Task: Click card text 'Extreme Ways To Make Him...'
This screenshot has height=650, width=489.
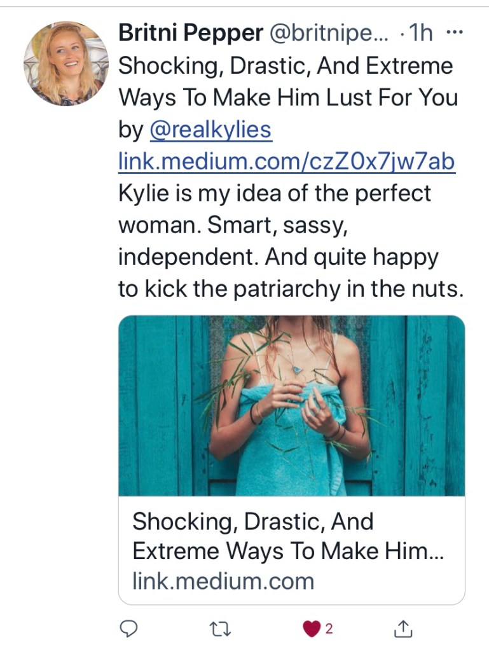Action: (287, 551)
